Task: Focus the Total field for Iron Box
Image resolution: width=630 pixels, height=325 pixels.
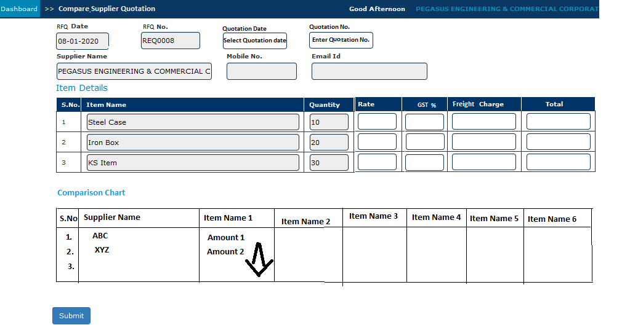Action: 559,141
